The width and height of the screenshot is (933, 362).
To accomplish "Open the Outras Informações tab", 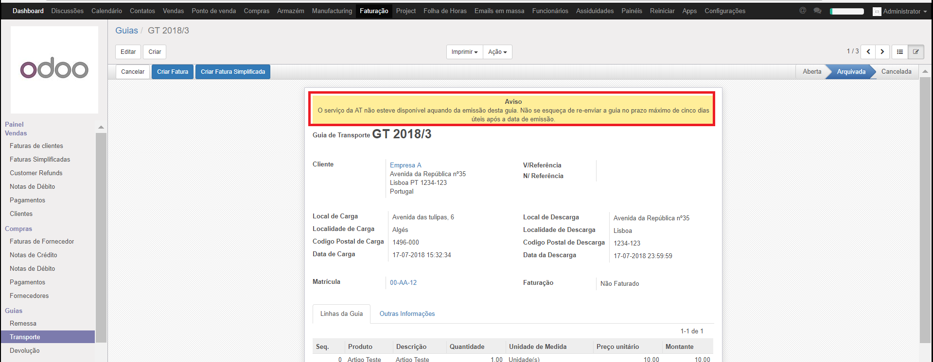I will 407,314.
